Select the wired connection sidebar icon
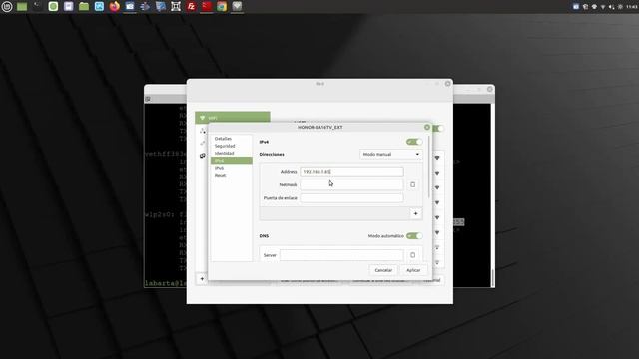Image resolution: width=639 pixels, height=359 pixels. 203,131
